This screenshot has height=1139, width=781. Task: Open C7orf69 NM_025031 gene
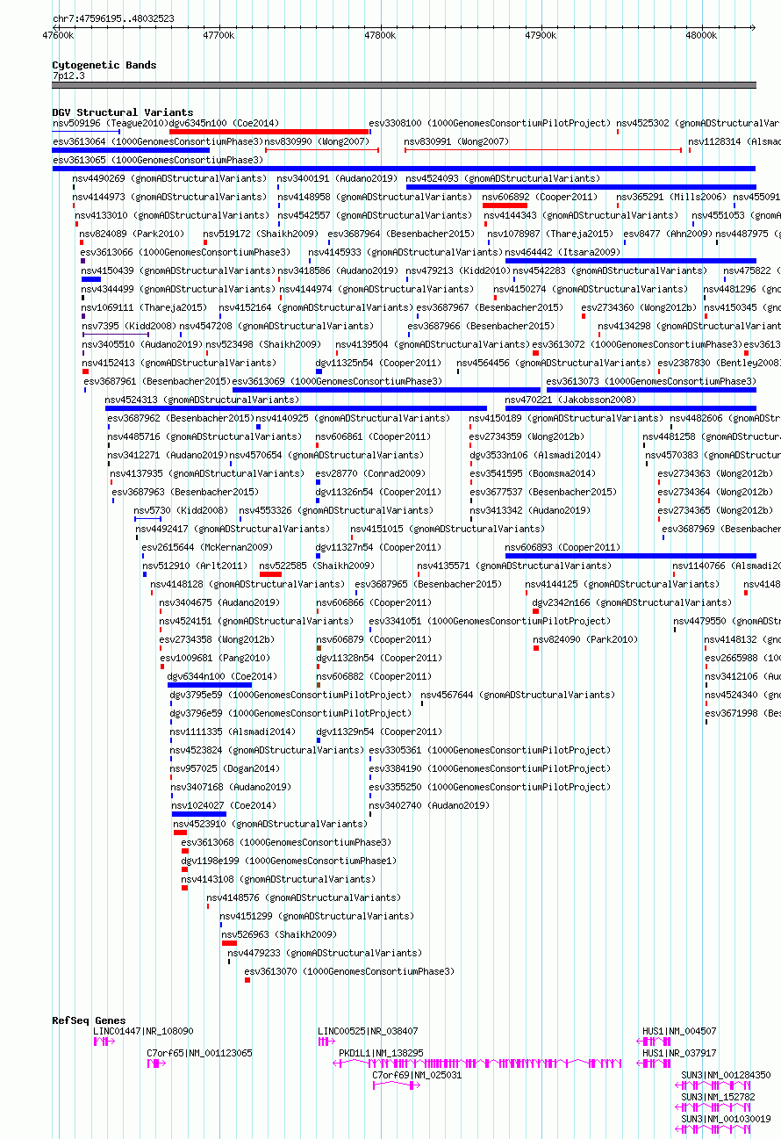tap(417, 1074)
